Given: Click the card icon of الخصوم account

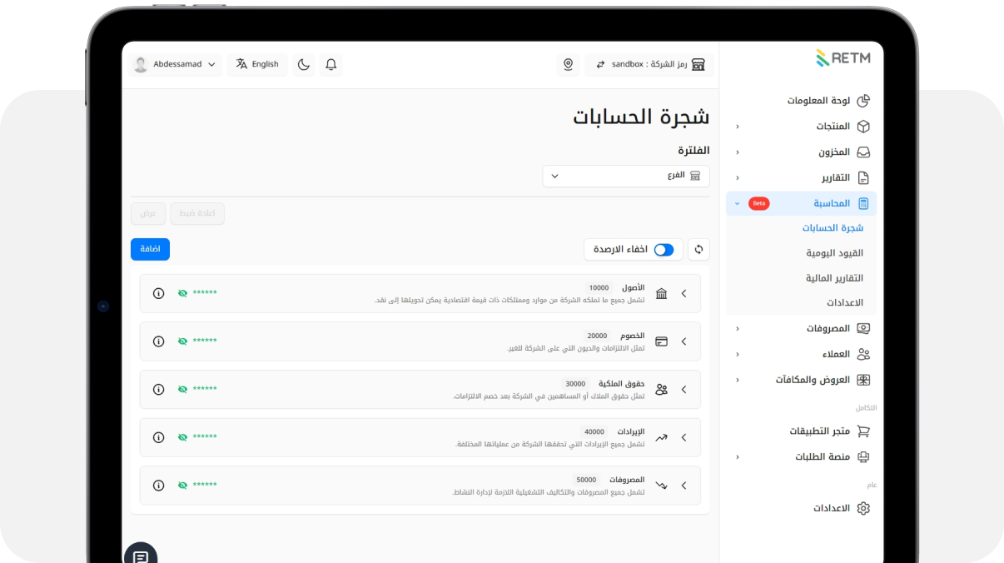Looking at the screenshot, I should [662, 341].
